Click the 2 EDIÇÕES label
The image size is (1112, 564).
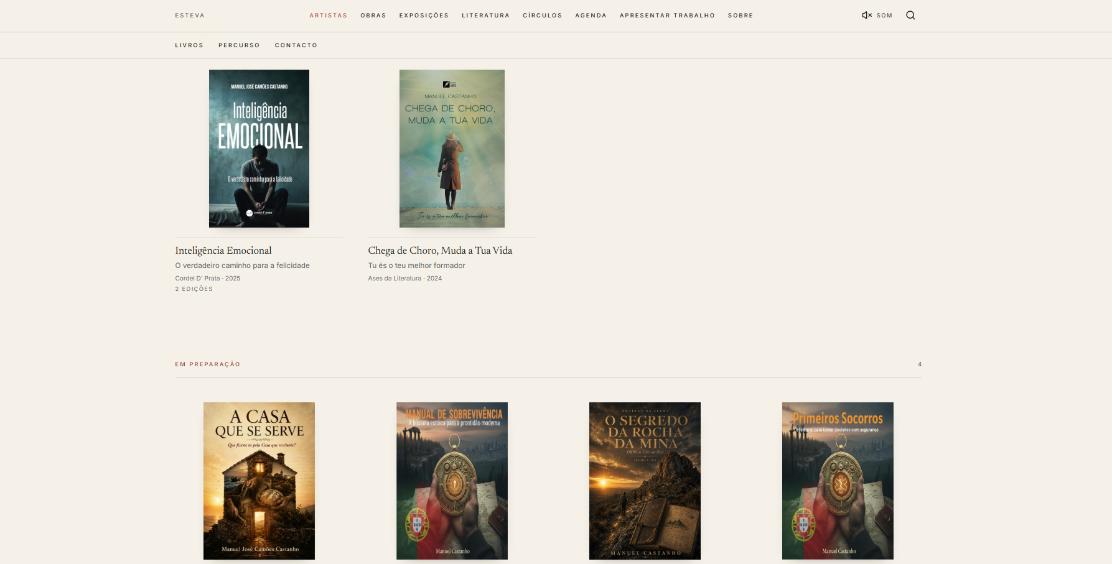coord(194,289)
